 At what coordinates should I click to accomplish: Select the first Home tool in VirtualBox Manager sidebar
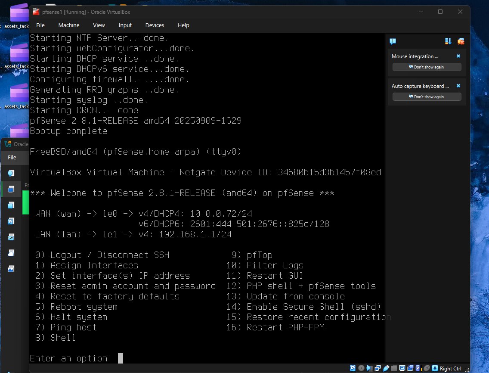(11, 173)
